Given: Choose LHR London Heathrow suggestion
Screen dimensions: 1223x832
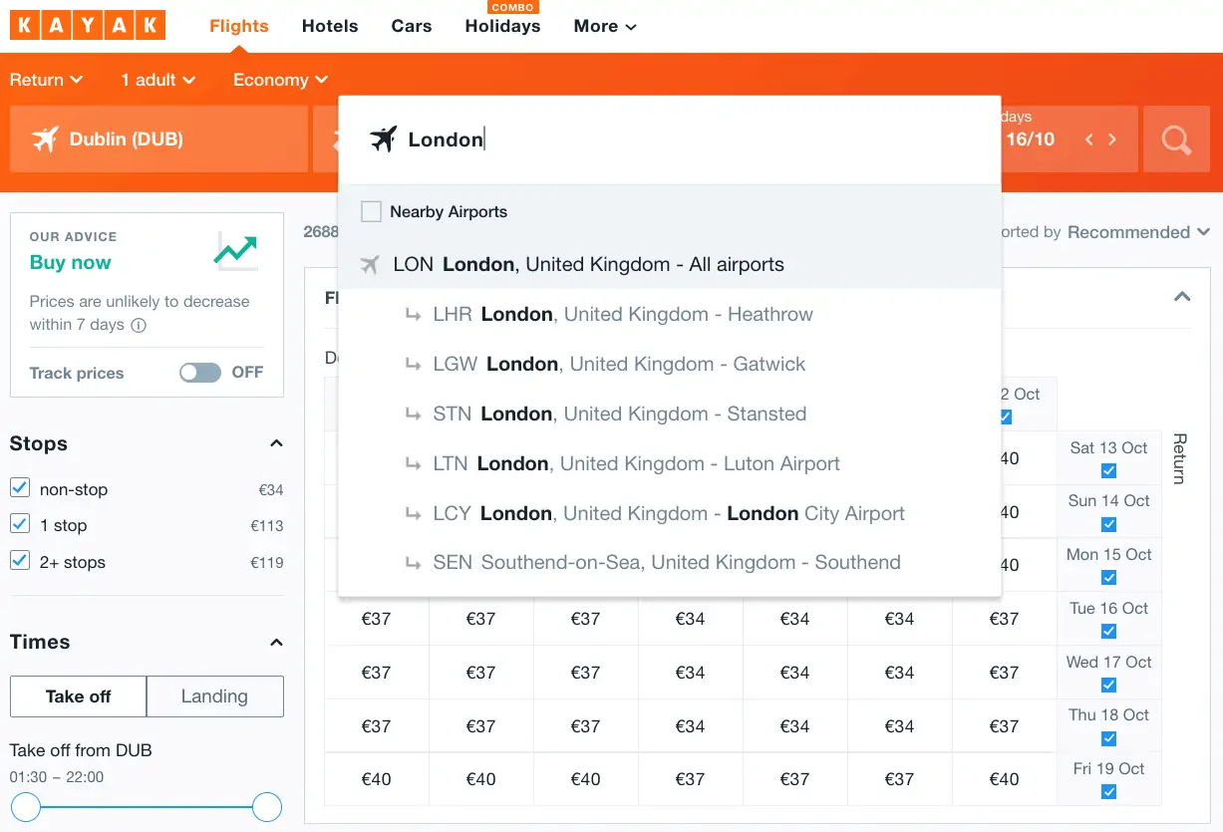Looking at the screenshot, I should [x=623, y=315].
